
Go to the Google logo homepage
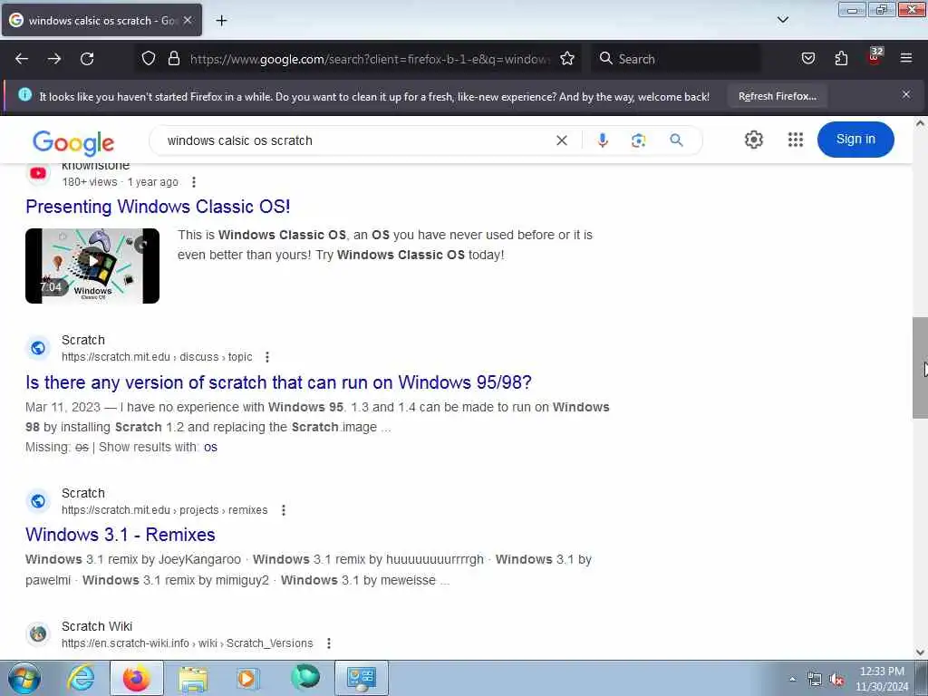[73, 142]
